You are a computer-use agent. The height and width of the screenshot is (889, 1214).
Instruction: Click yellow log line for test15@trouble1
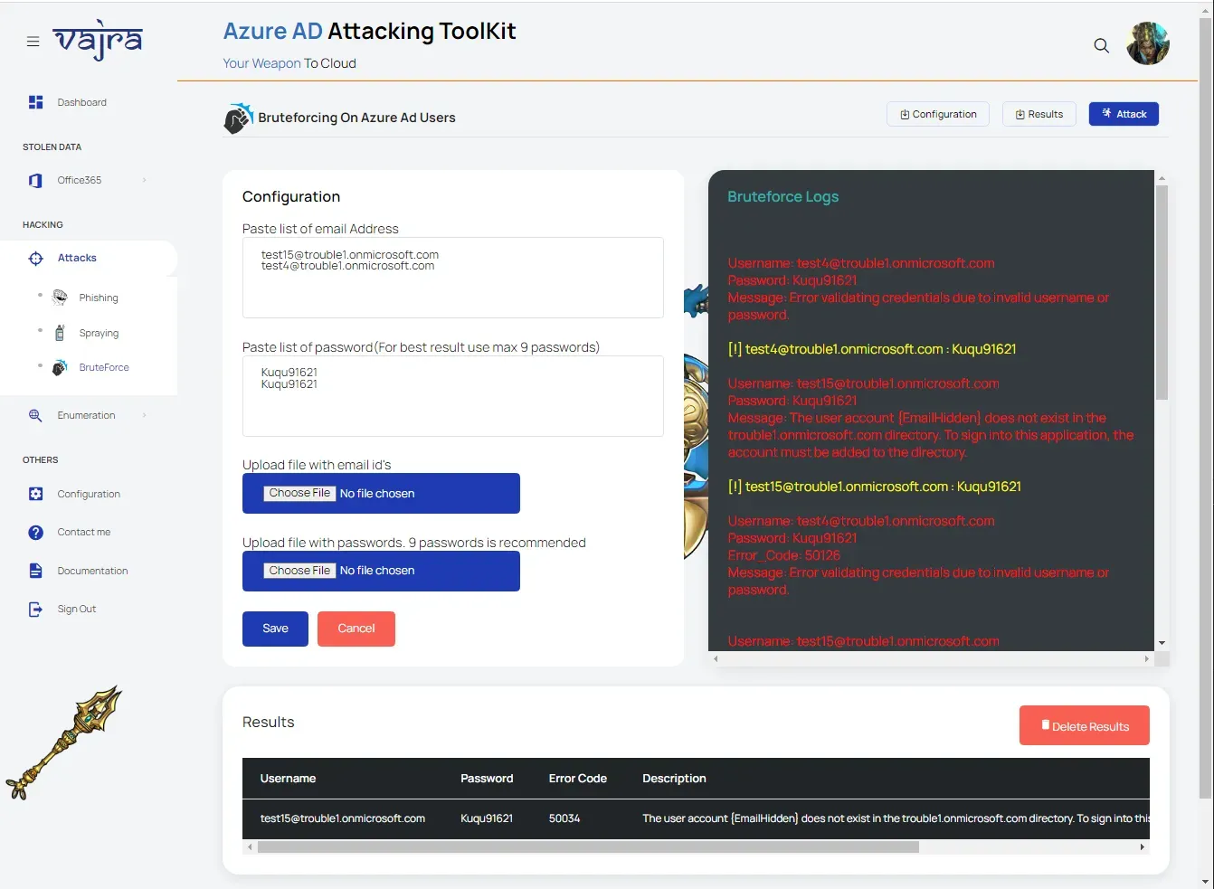[x=875, y=487]
